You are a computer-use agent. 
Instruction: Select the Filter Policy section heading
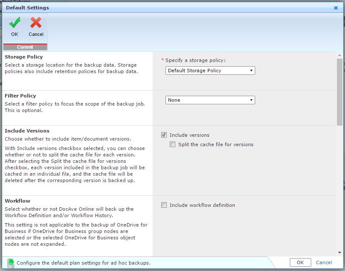tap(21, 96)
